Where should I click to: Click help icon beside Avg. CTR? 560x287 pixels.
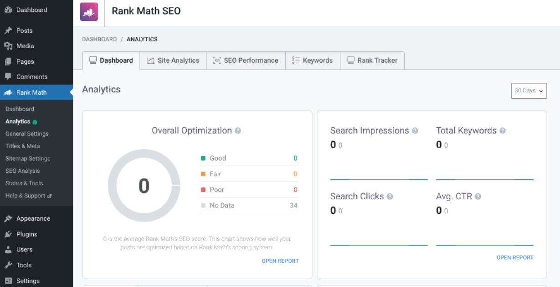(478, 196)
